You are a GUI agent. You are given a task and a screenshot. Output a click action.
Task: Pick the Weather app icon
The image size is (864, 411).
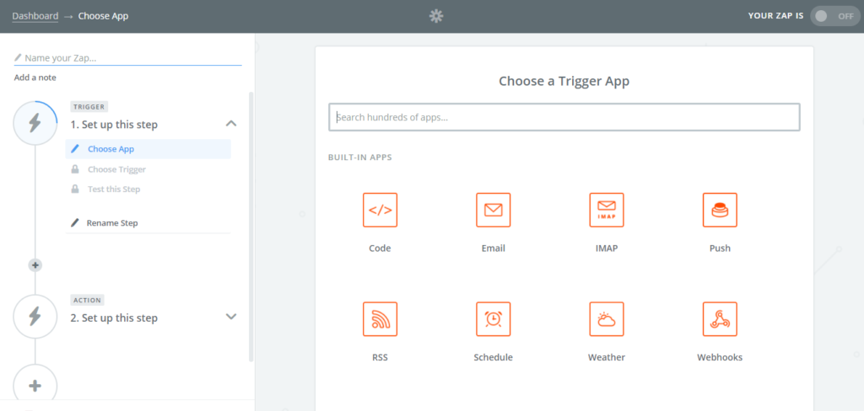tap(607, 318)
